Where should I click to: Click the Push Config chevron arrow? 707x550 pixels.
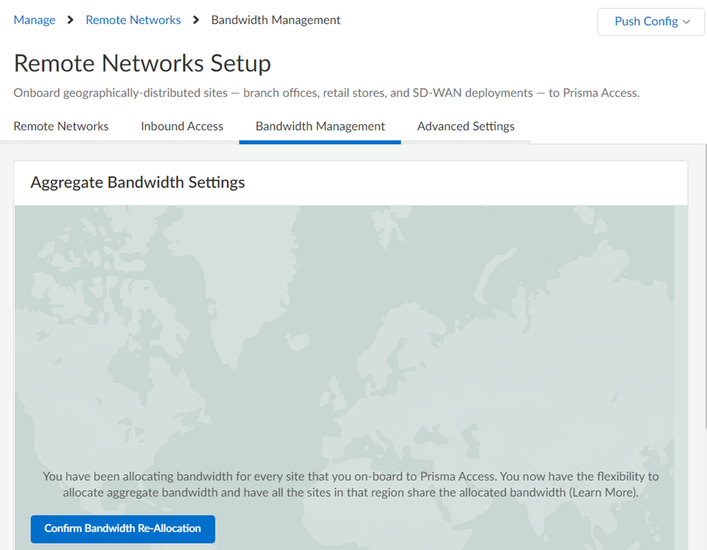coord(686,22)
